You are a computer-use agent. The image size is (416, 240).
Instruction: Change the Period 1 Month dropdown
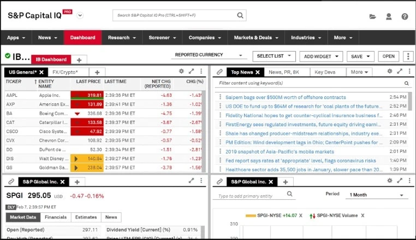click(x=377, y=195)
